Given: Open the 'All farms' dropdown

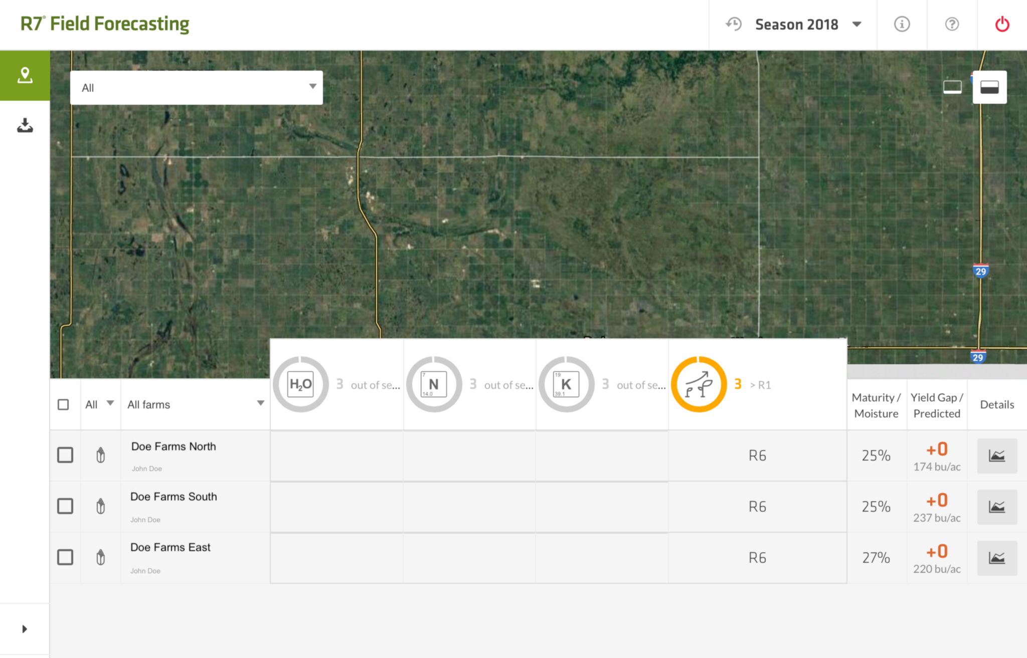Looking at the screenshot, I should (x=196, y=404).
